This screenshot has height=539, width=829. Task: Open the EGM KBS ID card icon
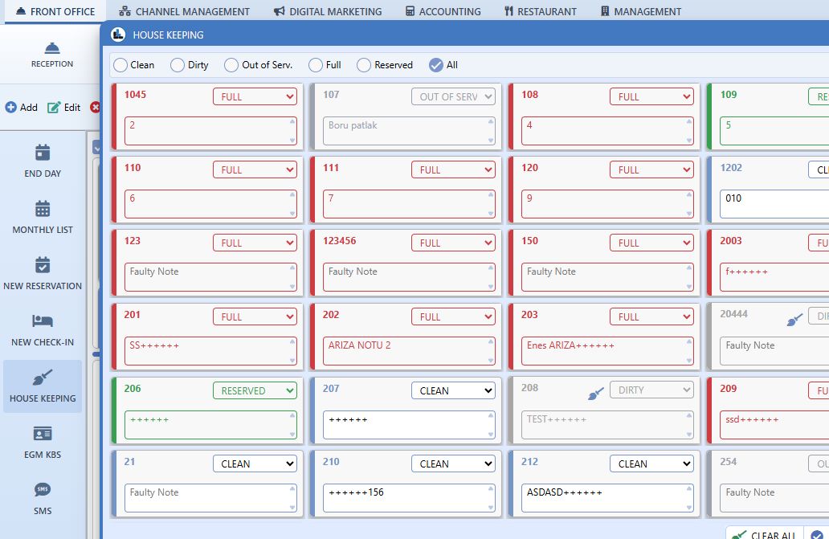point(43,434)
